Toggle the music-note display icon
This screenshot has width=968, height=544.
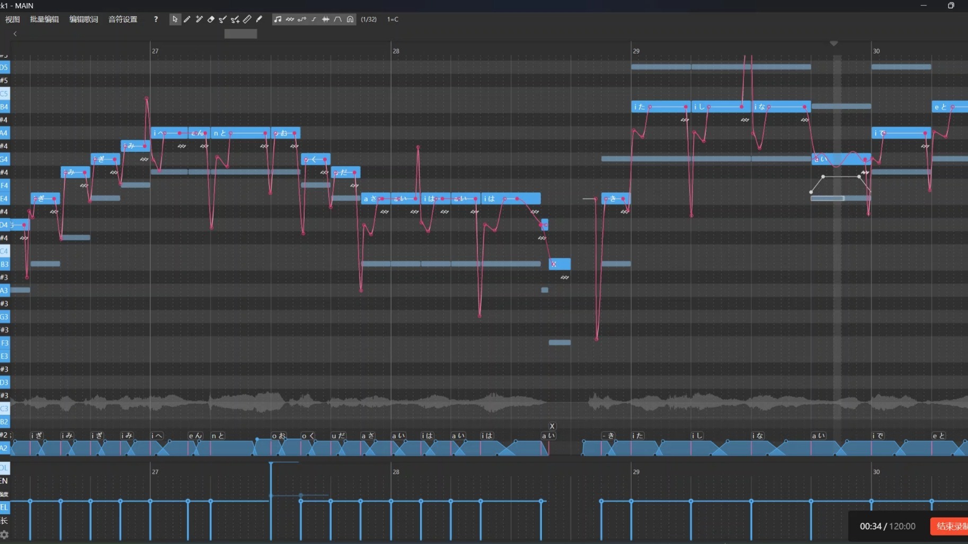coord(278,19)
